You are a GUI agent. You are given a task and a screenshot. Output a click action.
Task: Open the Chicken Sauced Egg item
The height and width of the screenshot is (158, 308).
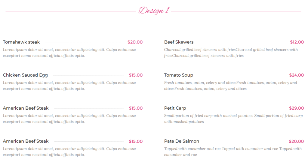pyautogui.click(x=25, y=75)
